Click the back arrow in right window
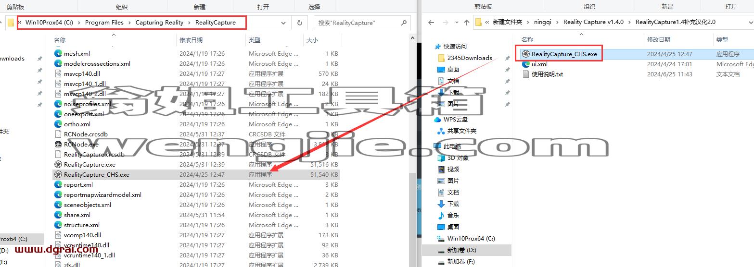Screen dimensions: 754x267 (431, 22)
